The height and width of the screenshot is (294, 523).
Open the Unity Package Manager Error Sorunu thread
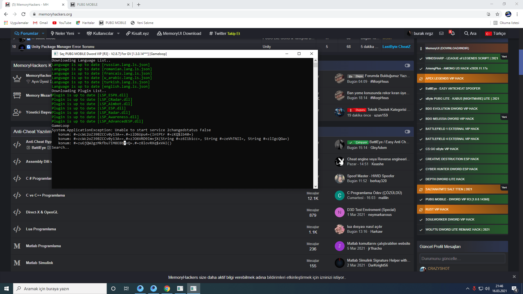click(x=63, y=47)
